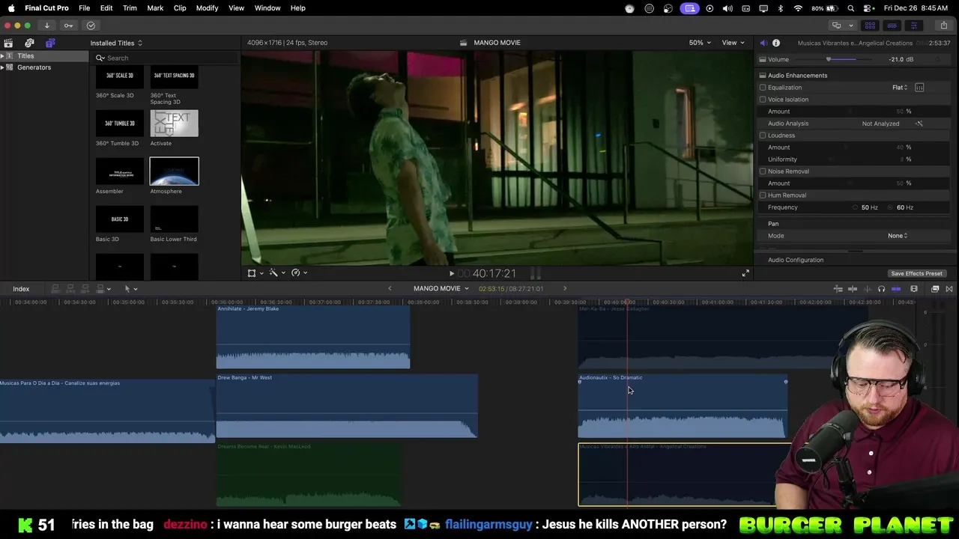This screenshot has height=539, width=959.
Task: Enable the Noise Removal checkbox
Action: (x=763, y=171)
